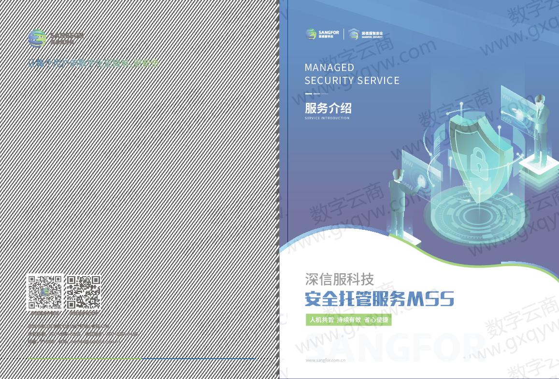
Task: Select the 'MANAGED' heading word
Action: [x=330, y=67]
